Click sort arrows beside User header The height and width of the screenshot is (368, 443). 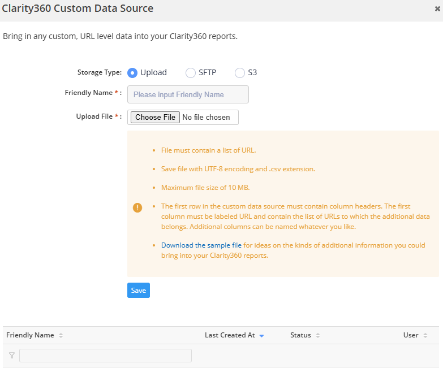coord(425,336)
